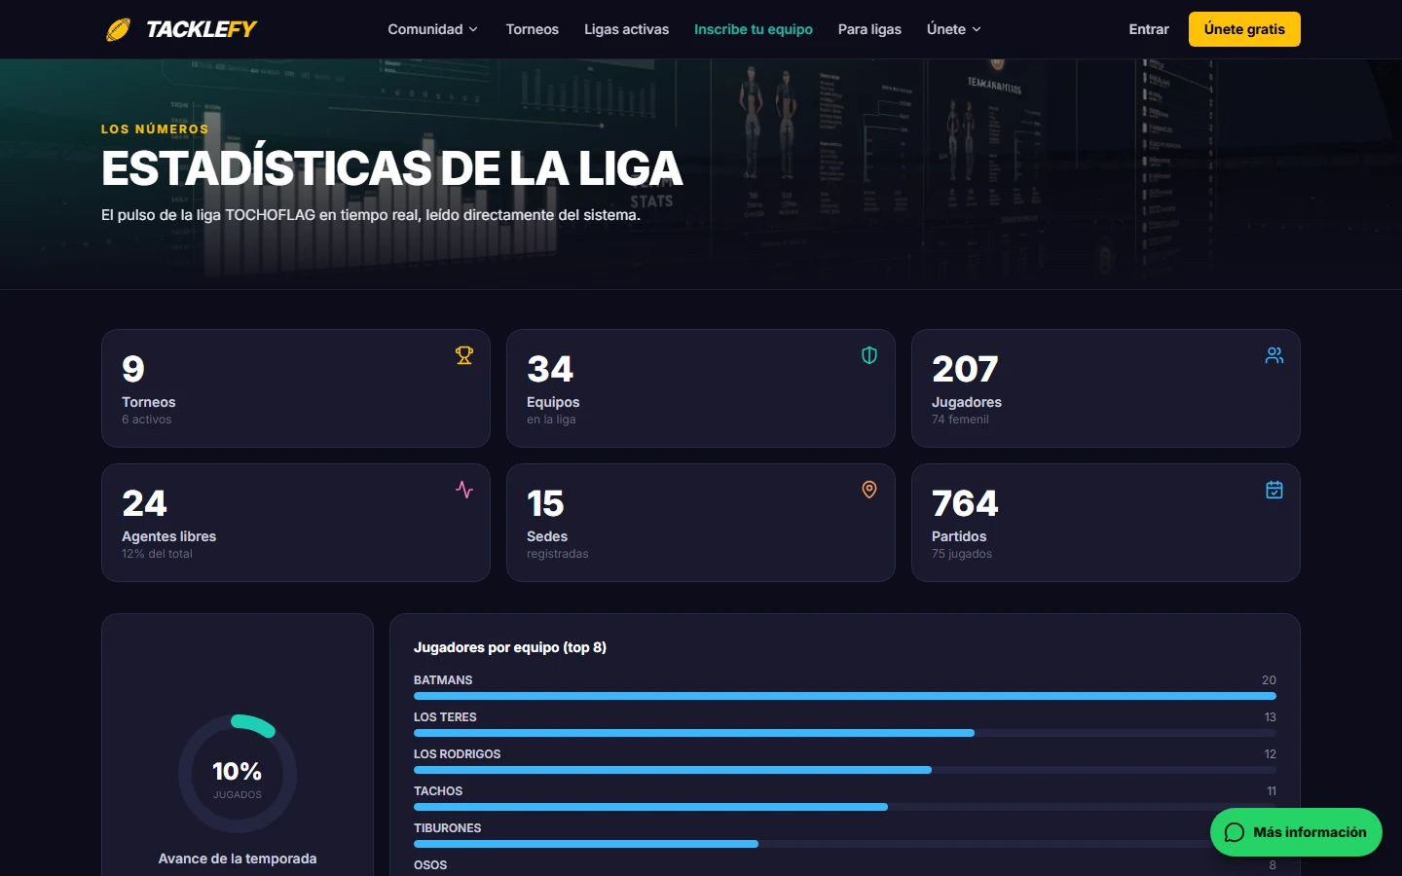Viewport: 1402px width, 876px height.
Task: Click the TACHOS players bar
Action: tap(845, 807)
